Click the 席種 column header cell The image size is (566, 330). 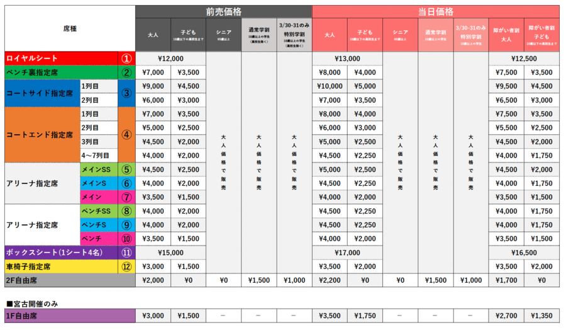(x=69, y=28)
